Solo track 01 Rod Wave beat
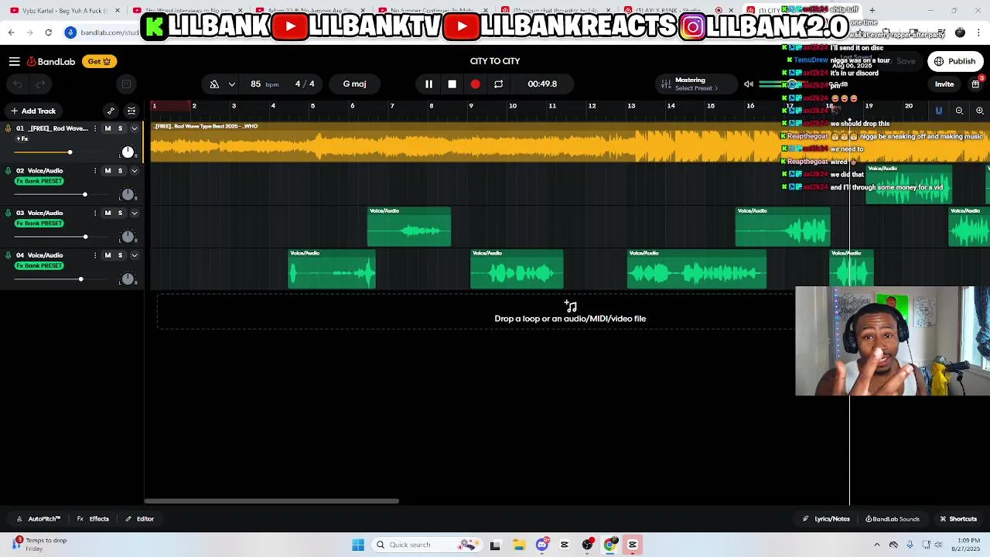 pos(120,128)
